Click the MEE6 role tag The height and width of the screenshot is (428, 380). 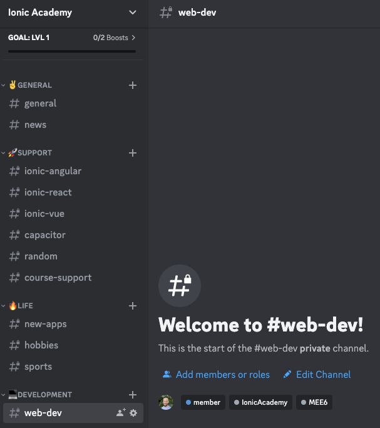pos(314,402)
